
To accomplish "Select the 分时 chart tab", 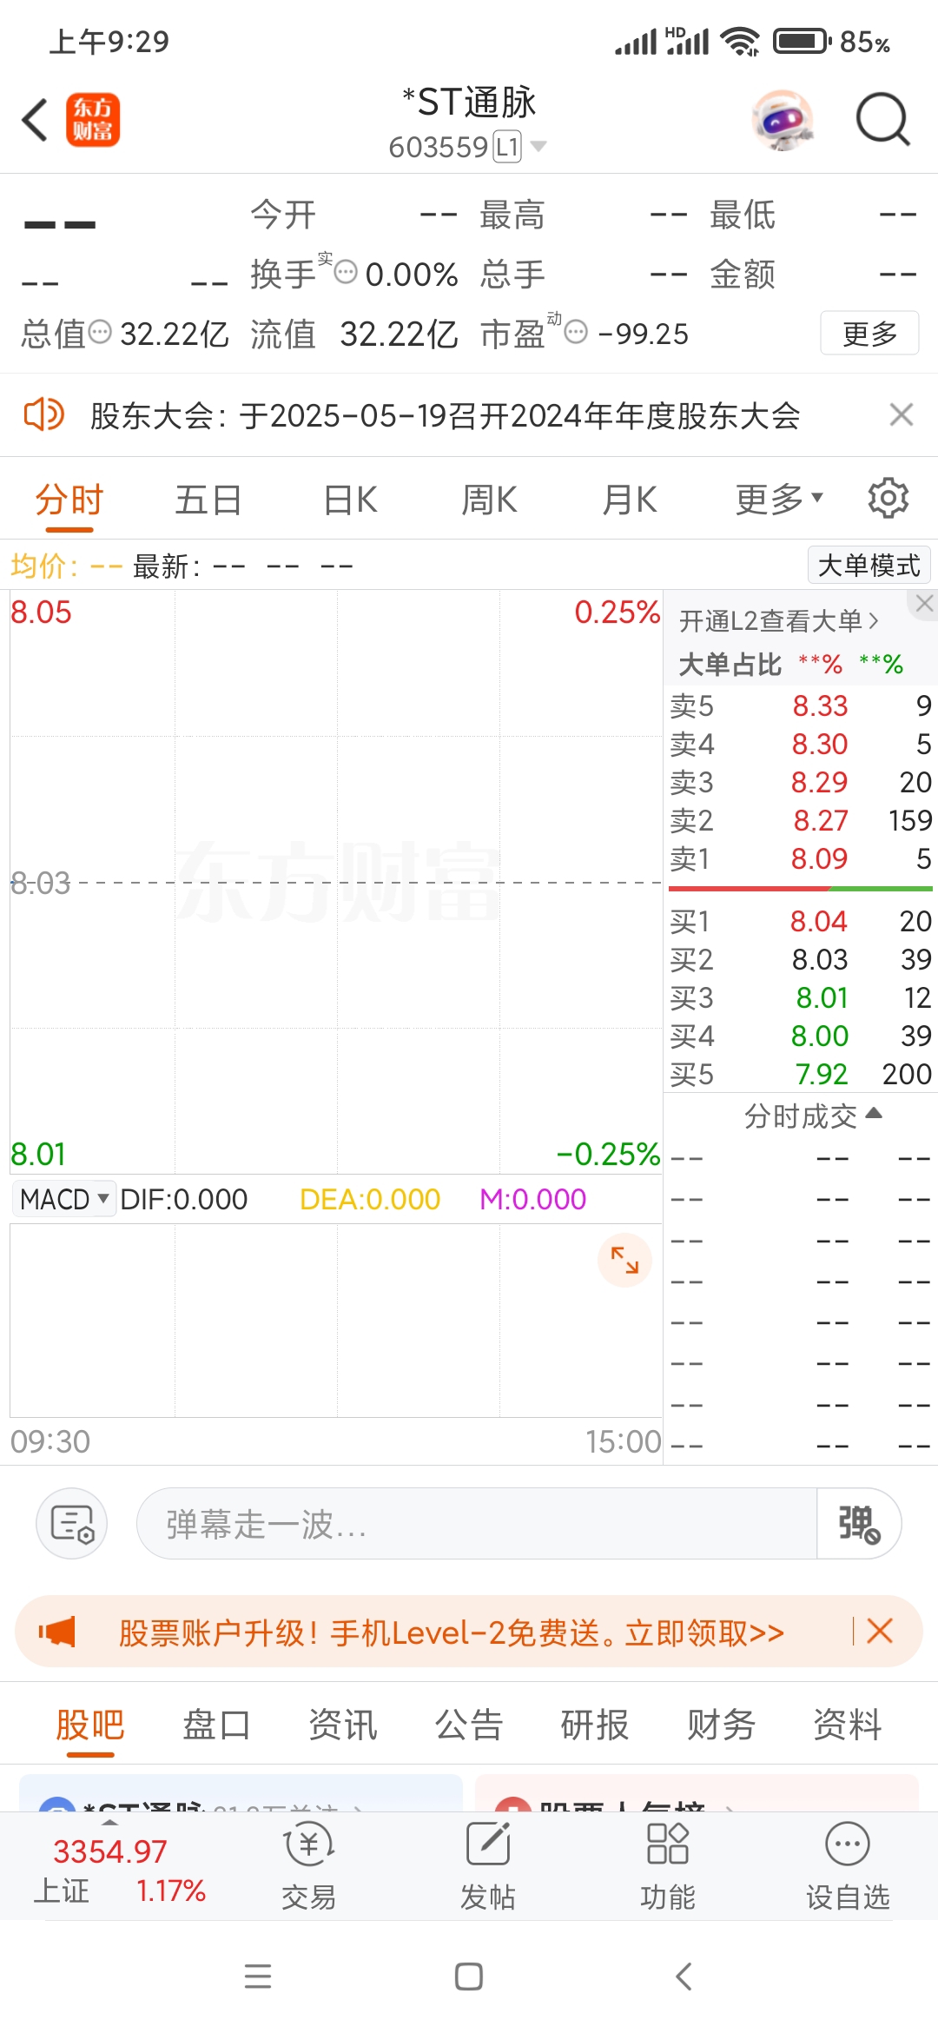I will (69, 501).
